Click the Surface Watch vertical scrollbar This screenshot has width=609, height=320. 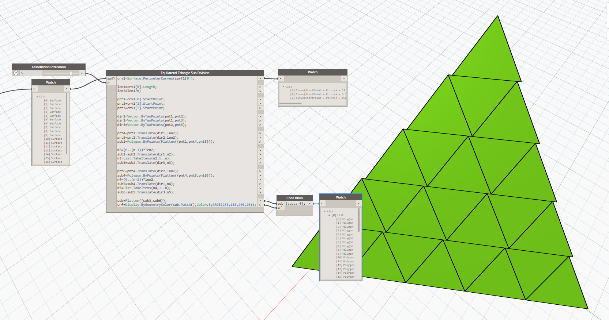(67, 124)
